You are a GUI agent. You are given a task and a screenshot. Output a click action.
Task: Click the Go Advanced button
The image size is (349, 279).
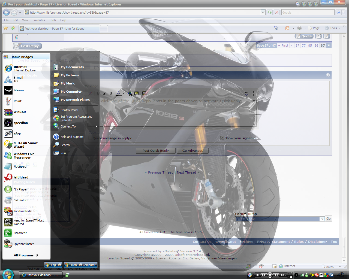193,151
